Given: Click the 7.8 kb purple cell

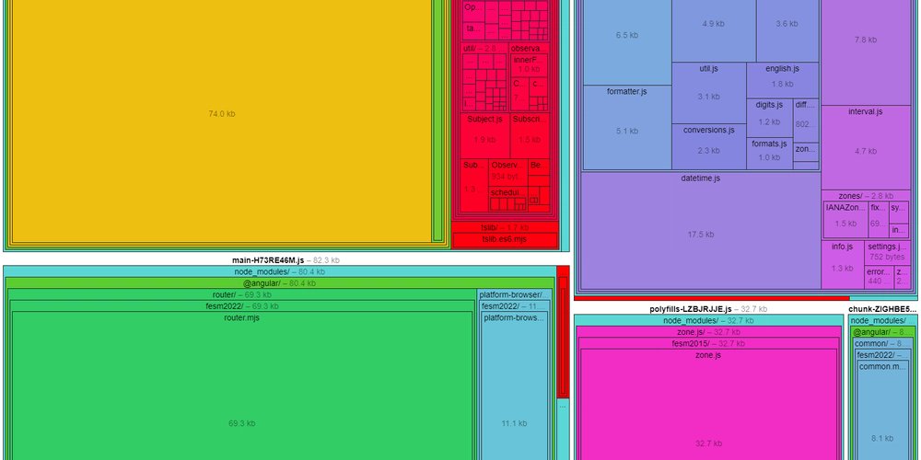Looking at the screenshot, I should pyautogui.click(x=865, y=52).
